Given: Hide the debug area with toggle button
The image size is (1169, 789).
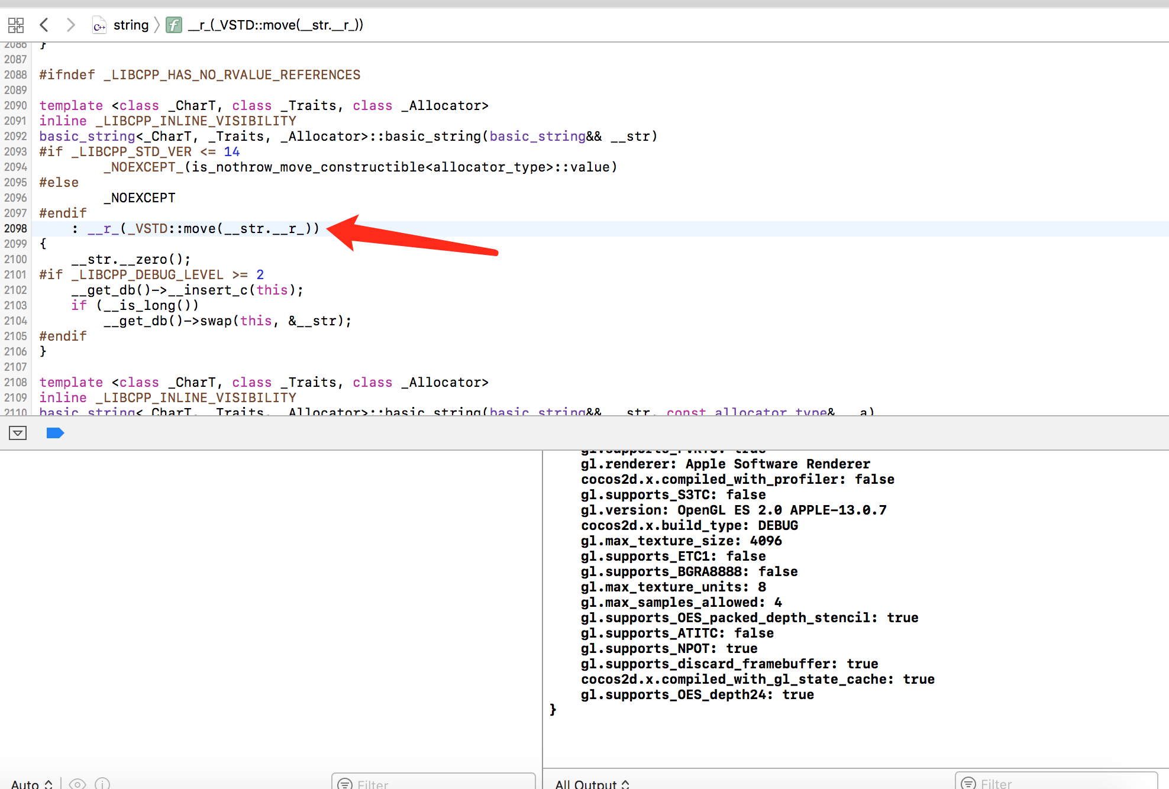Looking at the screenshot, I should [18, 433].
